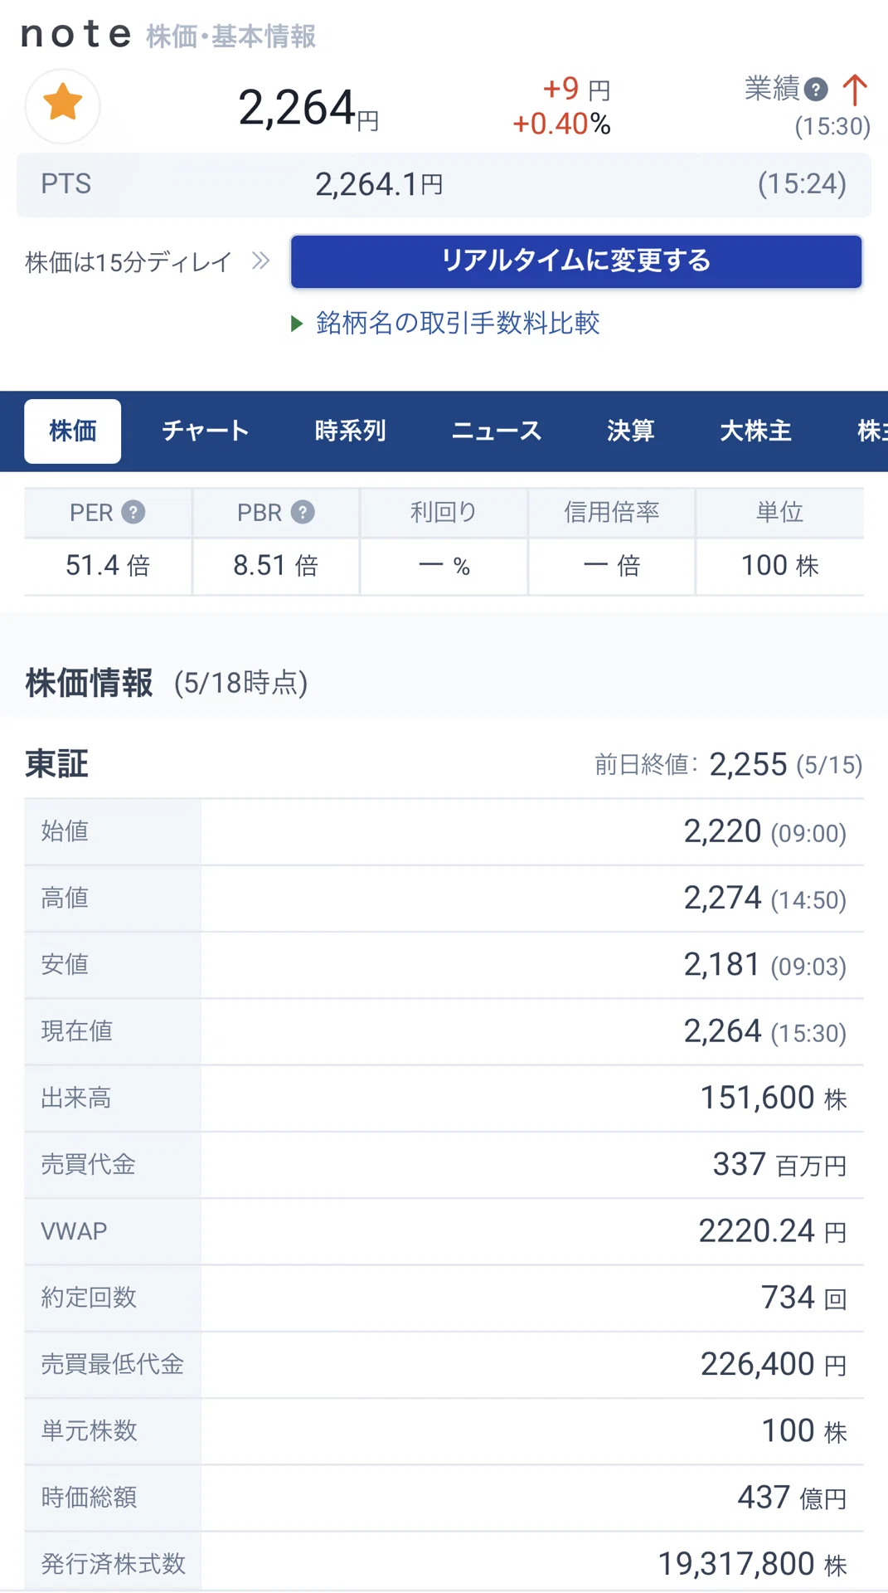Click the 株価情報 section heading
Screen dimensions: 888x1593
click(x=90, y=683)
